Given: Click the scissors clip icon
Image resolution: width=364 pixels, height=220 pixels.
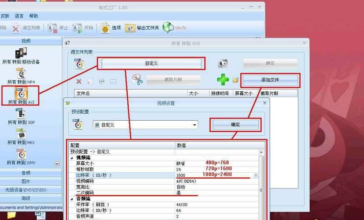Looking at the screenshot, I should point(138,80).
